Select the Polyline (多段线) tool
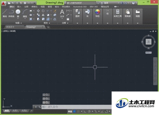The width and height of the screenshot is (159, 115). 11,13
